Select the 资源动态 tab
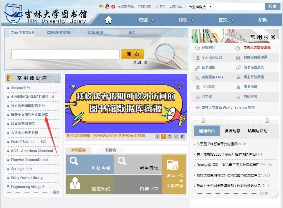Screen dimensions: 283x208 click(232, 131)
